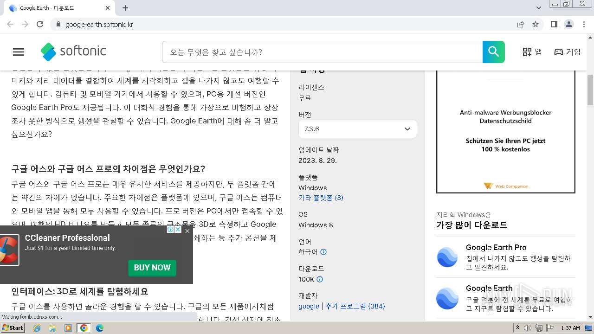Viewport: 594px width, 334px height.
Task: Close the Google Earth tab
Action: pyautogui.click(x=108, y=8)
